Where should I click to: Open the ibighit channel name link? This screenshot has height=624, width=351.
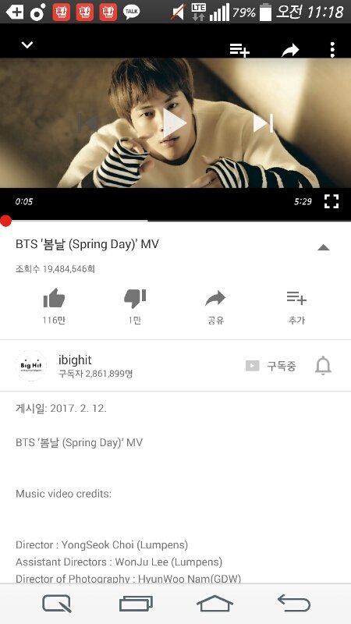(75, 360)
